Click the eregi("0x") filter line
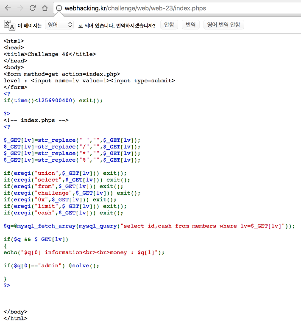The height and width of the screenshot is (325, 301). (x=60, y=200)
